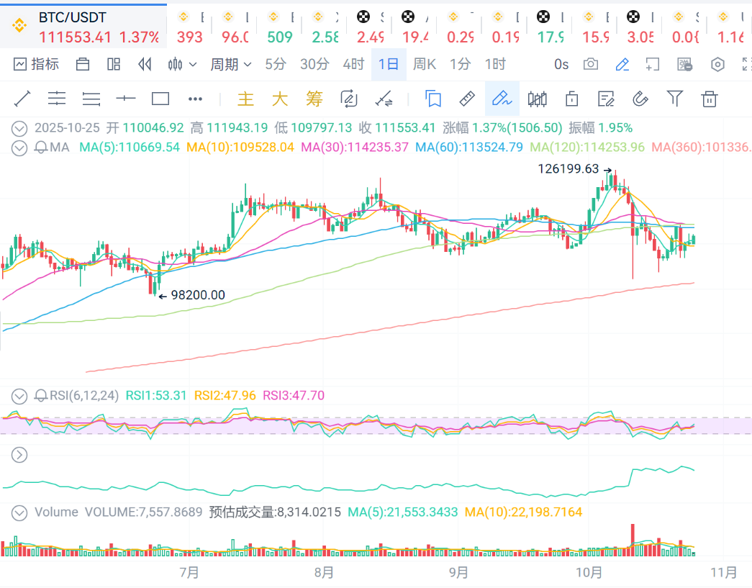Screen dimensions: 752x588
Task: Toggle the lock drawings icon
Action: (572, 99)
